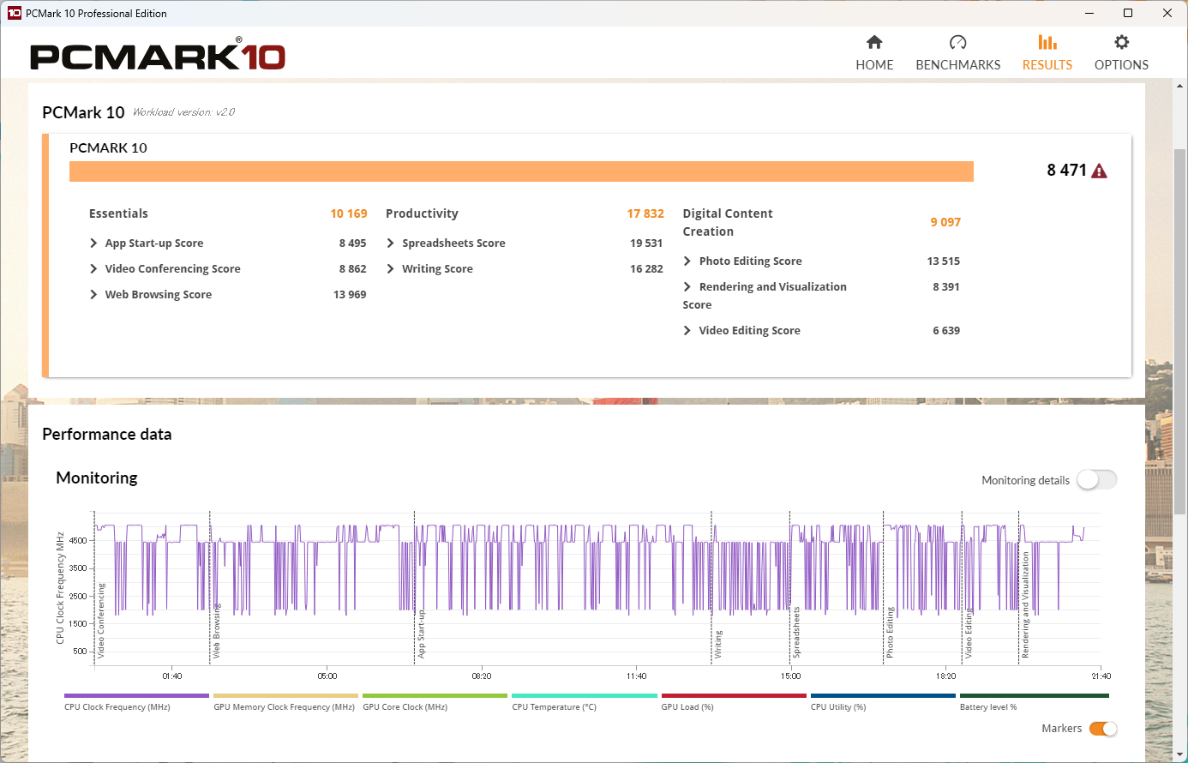Click the Benchmarks gauge icon
The width and height of the screenshot is (1188, 763).
pos(958,42)
